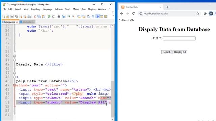
Task: Click the Open file toolbar icon
Action: click(x=8, y=16)
